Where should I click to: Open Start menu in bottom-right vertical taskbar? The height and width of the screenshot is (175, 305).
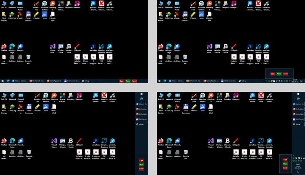tap(298, 94)
